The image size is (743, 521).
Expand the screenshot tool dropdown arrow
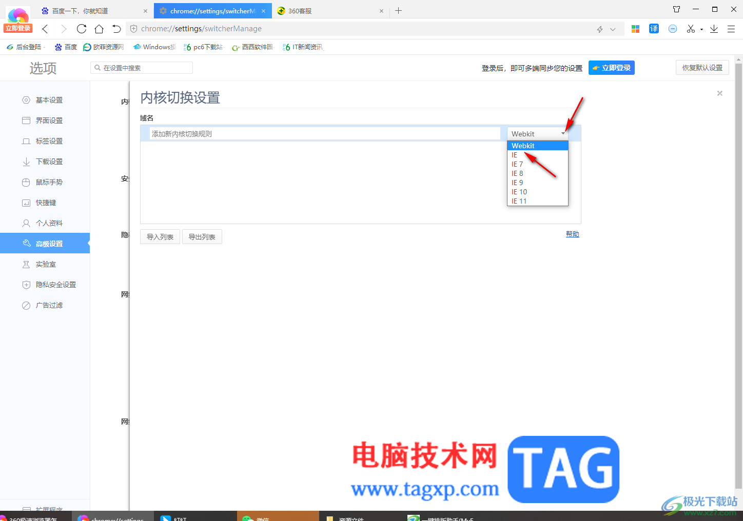[x=701, y=30]
